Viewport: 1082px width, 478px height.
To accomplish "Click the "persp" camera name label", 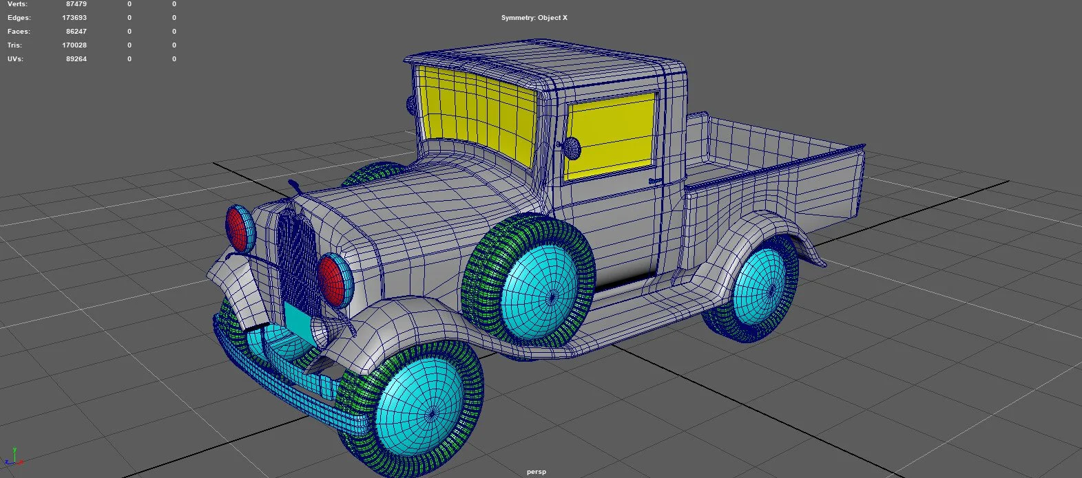I will (537, 472).
